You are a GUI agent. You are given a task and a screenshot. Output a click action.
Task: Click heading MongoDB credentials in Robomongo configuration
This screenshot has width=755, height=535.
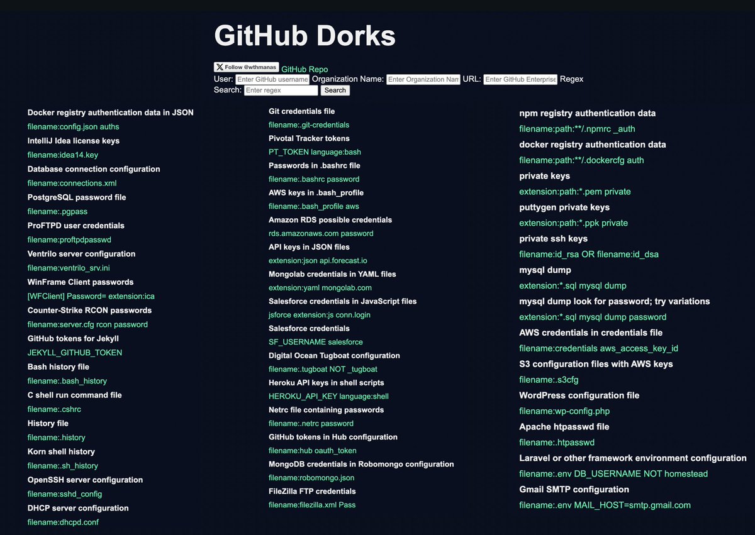pyautogui.click(x=361, y=464)
